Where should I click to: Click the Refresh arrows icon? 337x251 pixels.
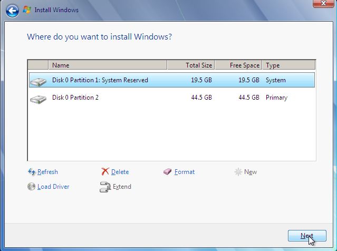click(x=31, y=172)
